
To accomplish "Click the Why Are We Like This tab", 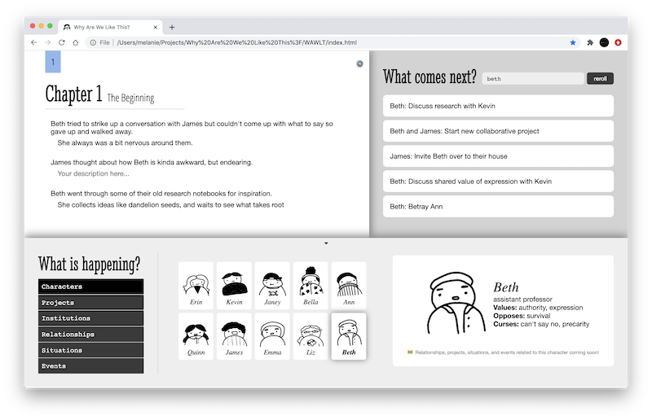I will 110,28.
